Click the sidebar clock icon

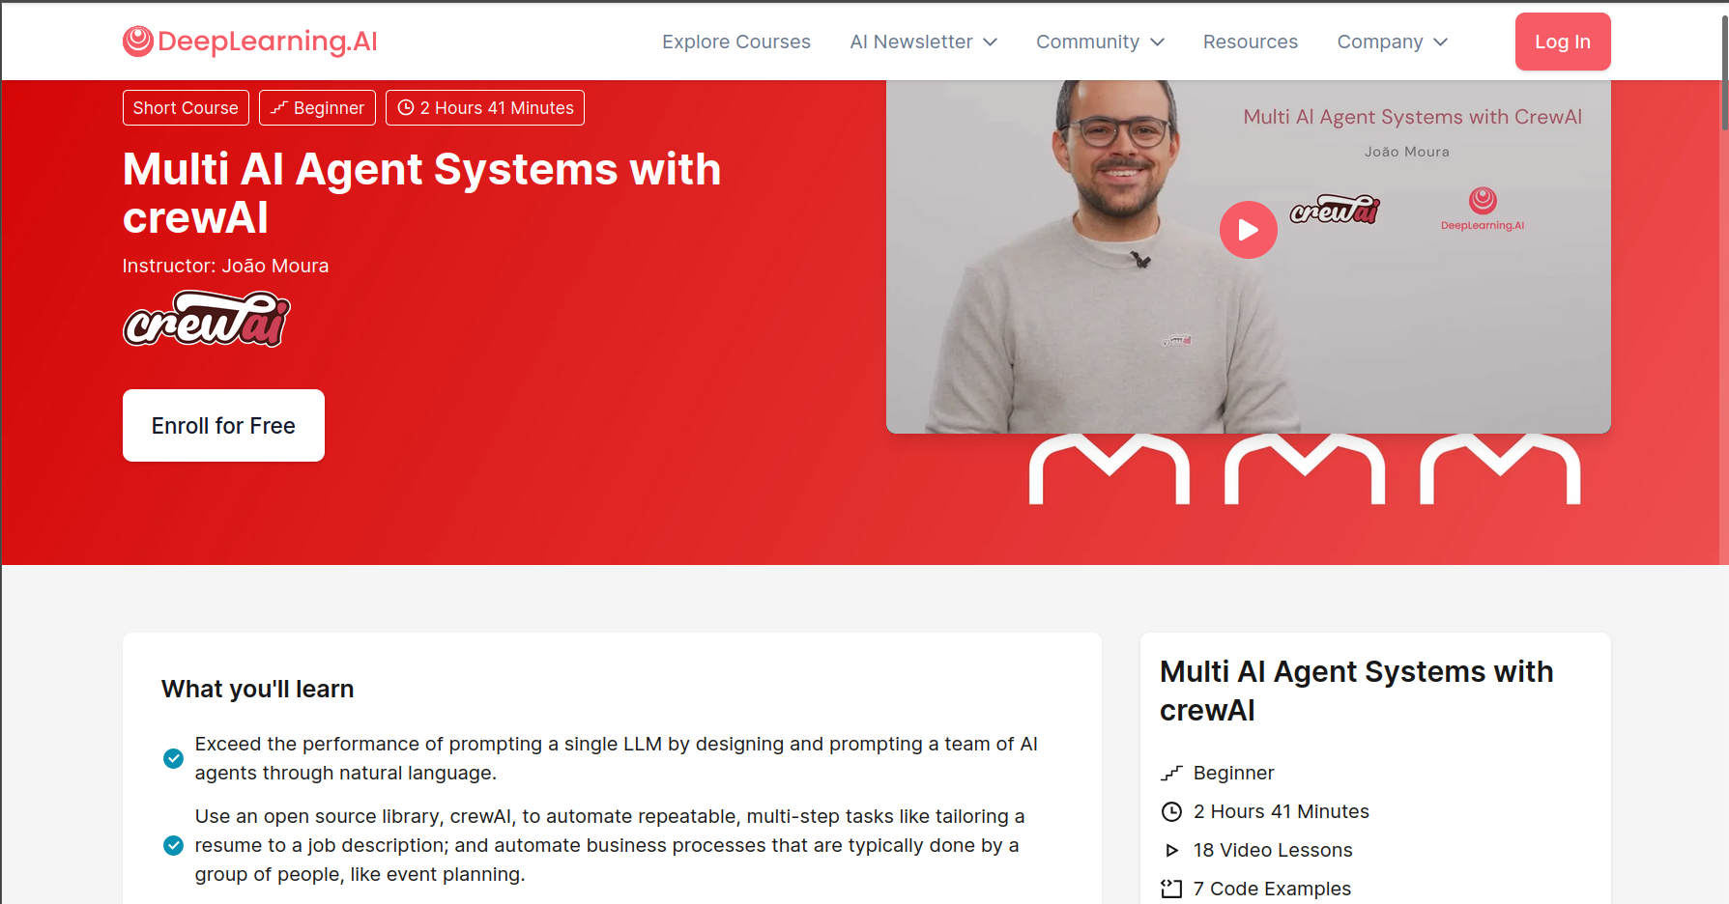[x=1171, y=811]
